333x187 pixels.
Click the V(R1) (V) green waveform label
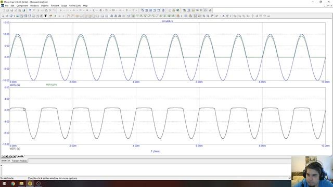pyautogui.click(x=52, y=85)
